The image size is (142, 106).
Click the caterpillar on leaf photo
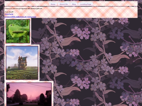[18, 31]
